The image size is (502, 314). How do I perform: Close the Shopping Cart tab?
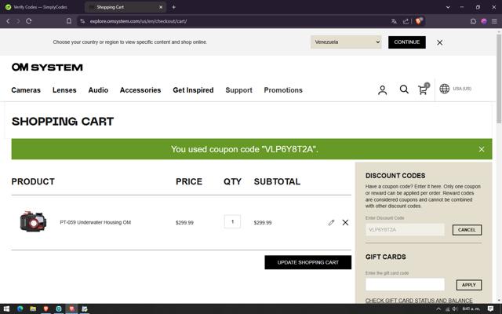point(161,7)
